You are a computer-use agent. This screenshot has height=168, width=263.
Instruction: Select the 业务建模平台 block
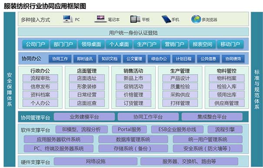click(x=84, y=117)
